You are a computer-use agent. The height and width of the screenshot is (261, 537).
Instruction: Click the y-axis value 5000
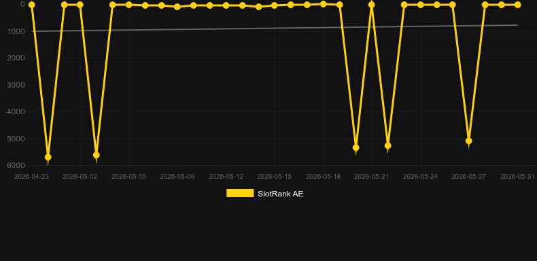pyautogui.click(x=16, y=139)
